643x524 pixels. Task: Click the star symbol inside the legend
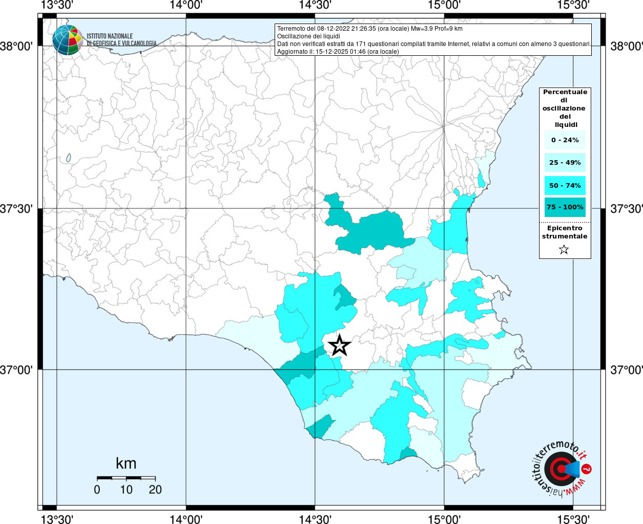pyautogui.click(x=564, y=250)
